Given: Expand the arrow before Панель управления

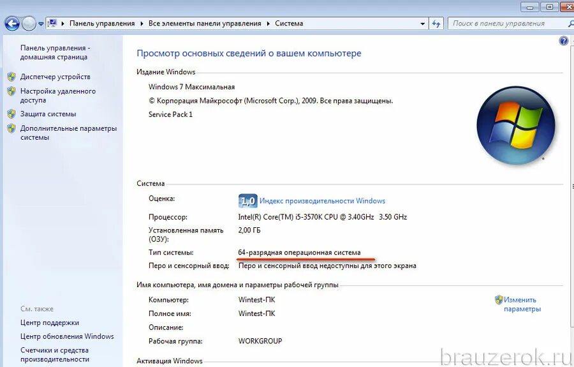Looking at the screenshot, I should (63, 24).
